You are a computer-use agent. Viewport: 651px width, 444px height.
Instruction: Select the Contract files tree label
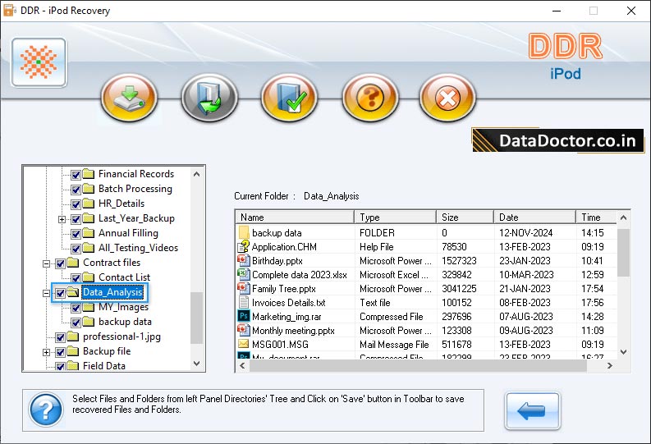click(112, 263)
